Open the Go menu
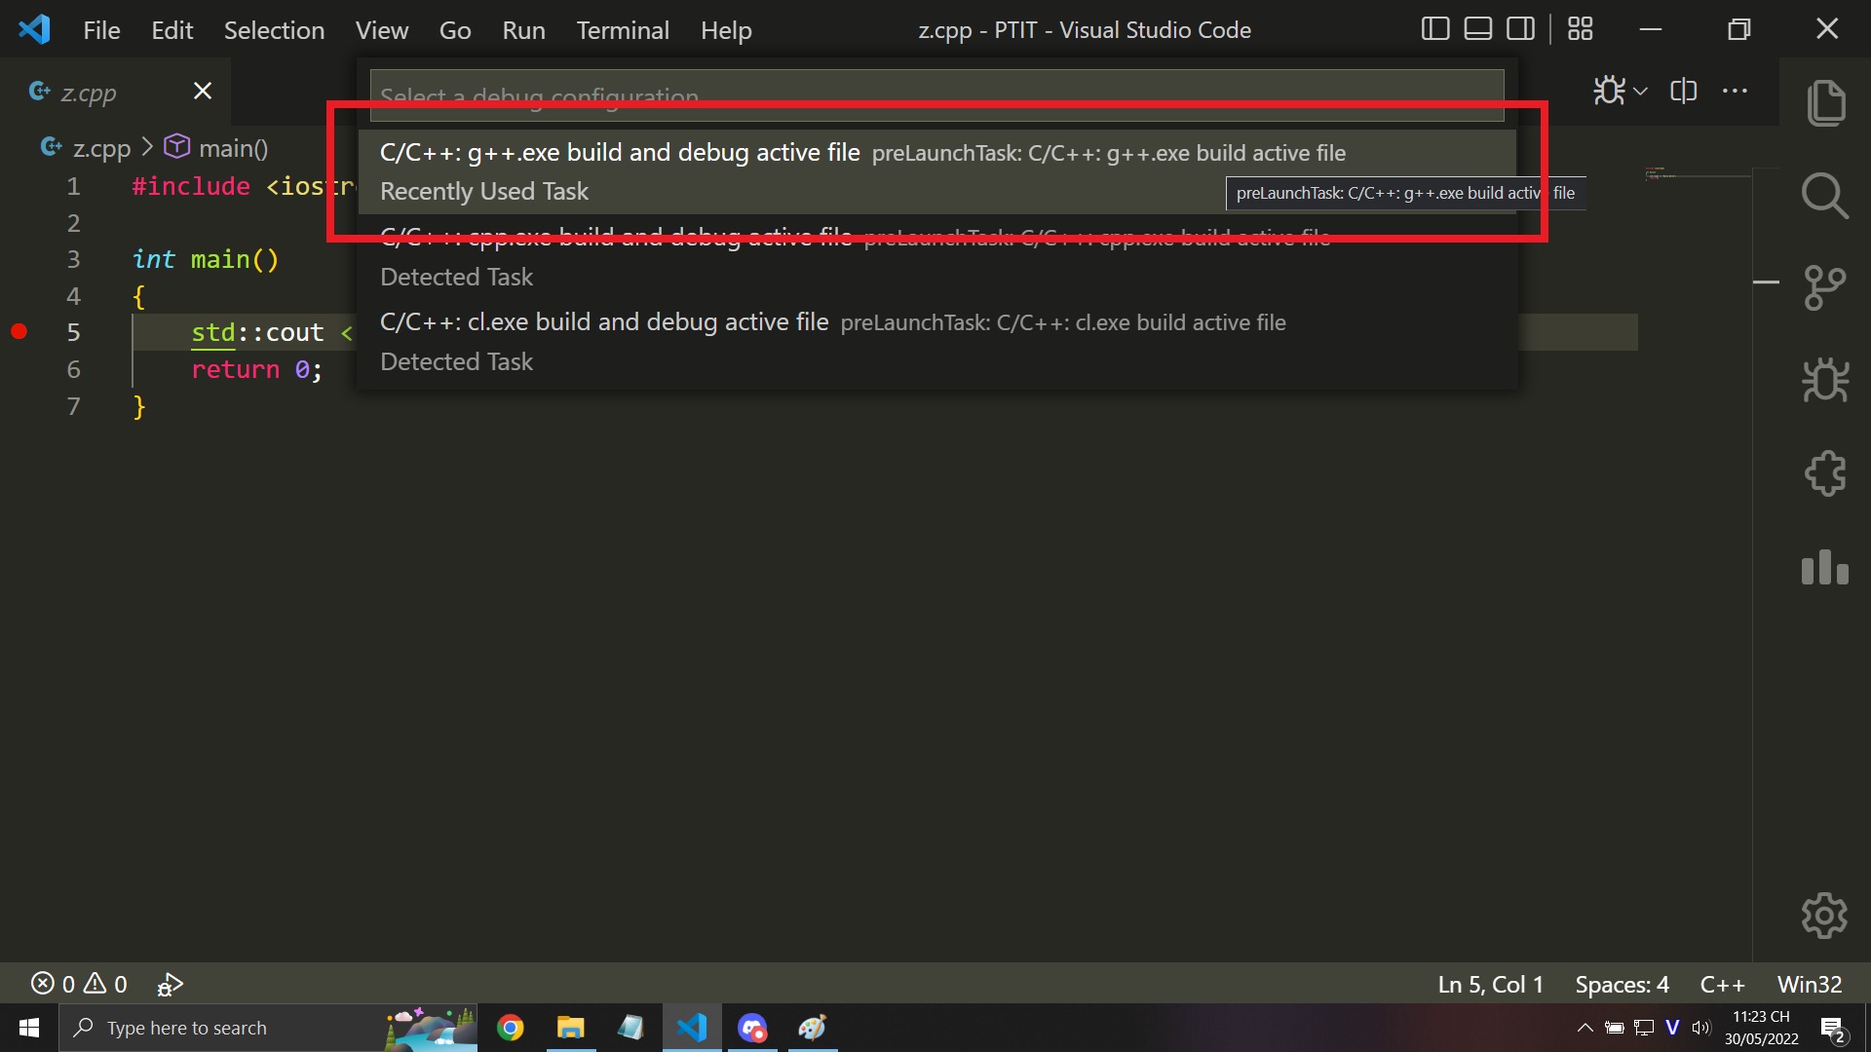The image size is (1871, 1052). tap(455, 30)
